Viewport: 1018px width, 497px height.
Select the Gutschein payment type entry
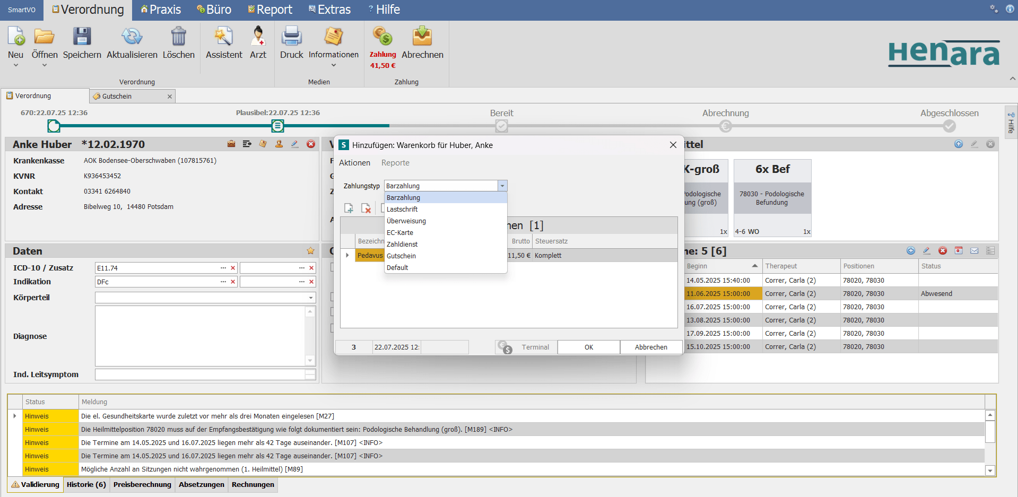[x=402, y=256]
